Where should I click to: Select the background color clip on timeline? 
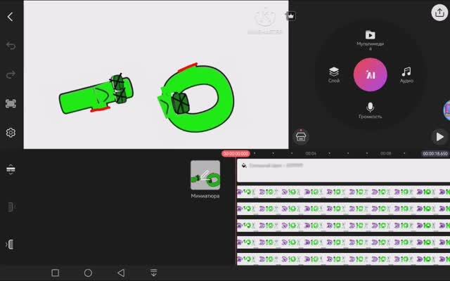[343, 170]
